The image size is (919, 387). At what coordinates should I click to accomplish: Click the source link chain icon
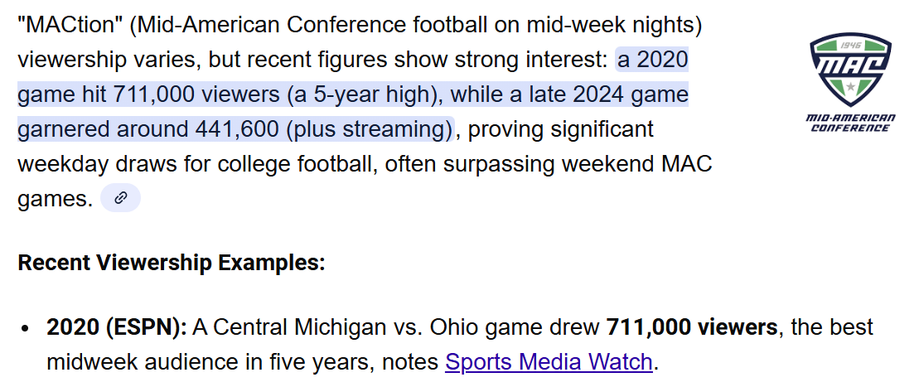click(120, 199)
